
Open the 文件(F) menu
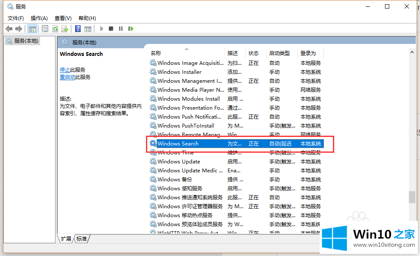tap(16, 18)
